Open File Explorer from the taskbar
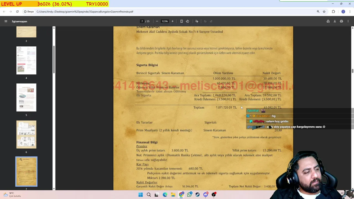This screenshot has height=199, width=354. point(173,195)
